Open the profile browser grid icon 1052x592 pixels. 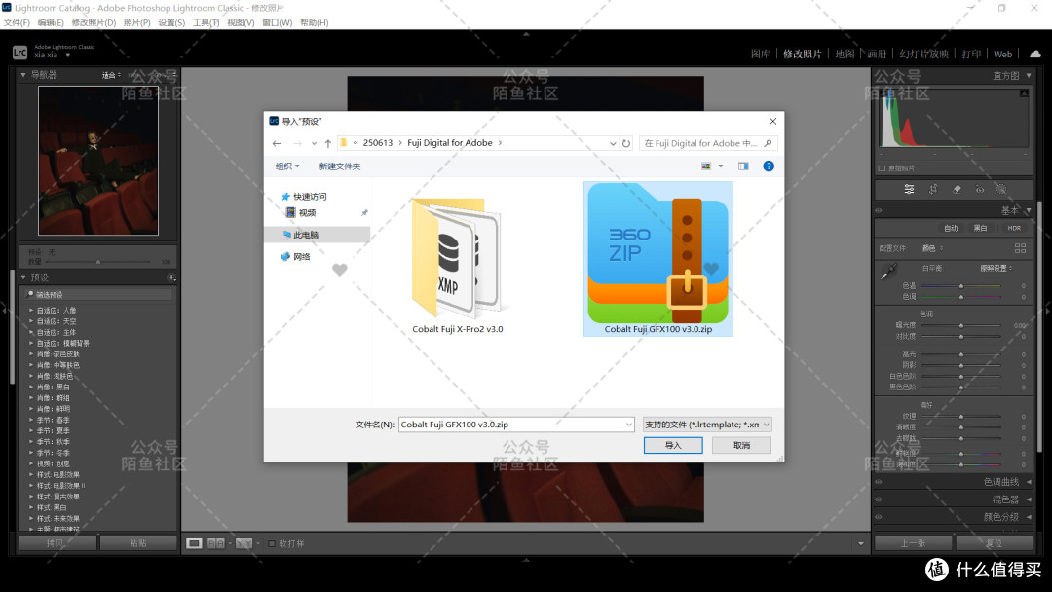pyautogui.click(x=1020, y=248)
